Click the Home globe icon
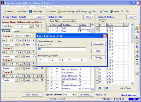141x102 pixels. tap(111, 12)
